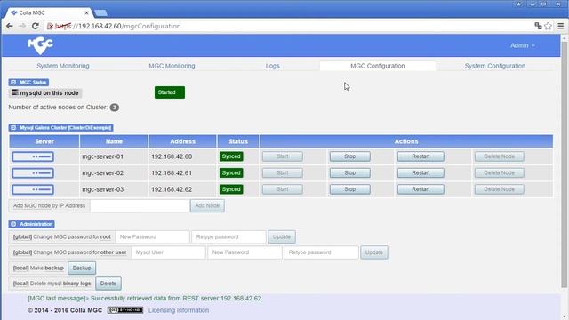Viewport: 569px width, 320px height.
Task: Delete Node mgc-server-03
Action: coord(500,189)
